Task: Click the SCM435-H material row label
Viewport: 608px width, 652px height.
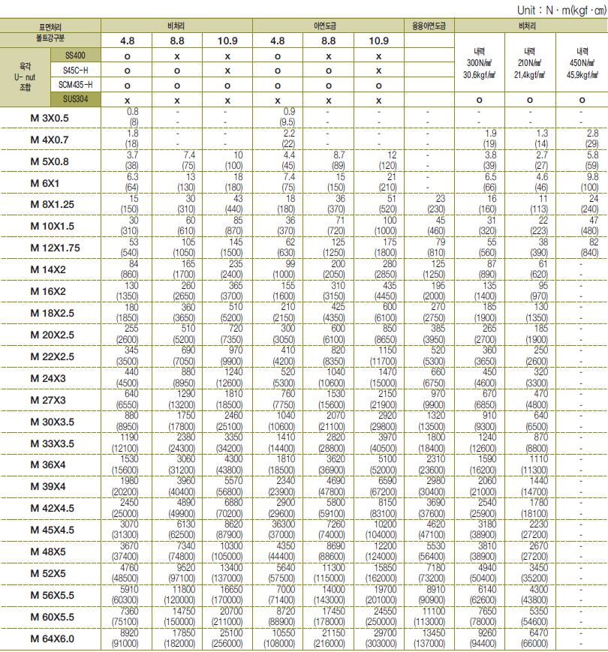Action: [75, 85]
